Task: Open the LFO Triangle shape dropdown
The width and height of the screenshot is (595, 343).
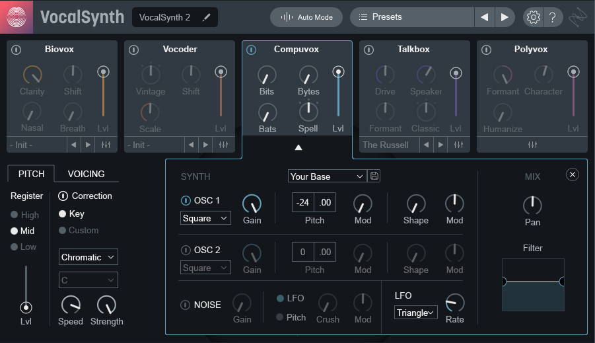Action: [x=415, y=313]
